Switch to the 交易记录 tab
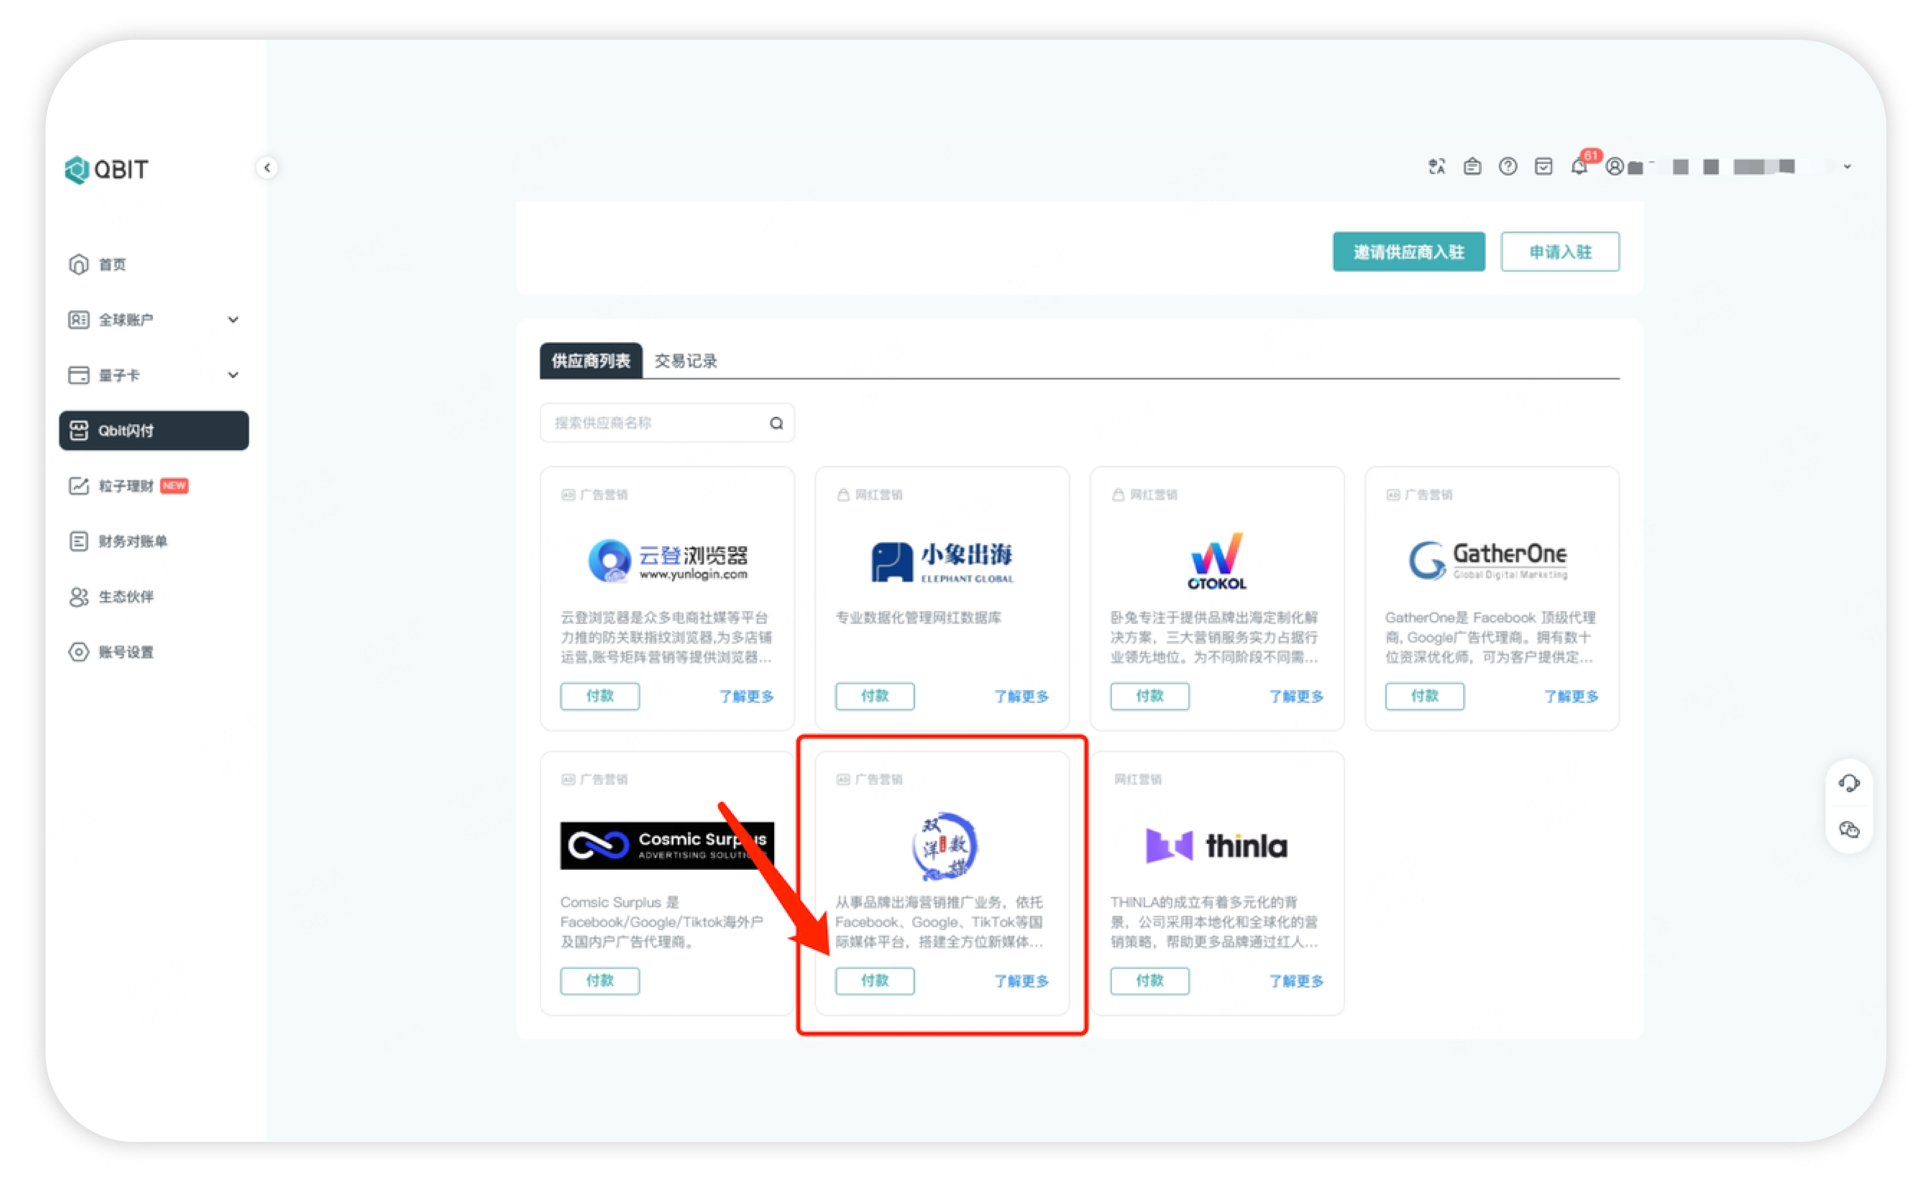 point(685,361)
